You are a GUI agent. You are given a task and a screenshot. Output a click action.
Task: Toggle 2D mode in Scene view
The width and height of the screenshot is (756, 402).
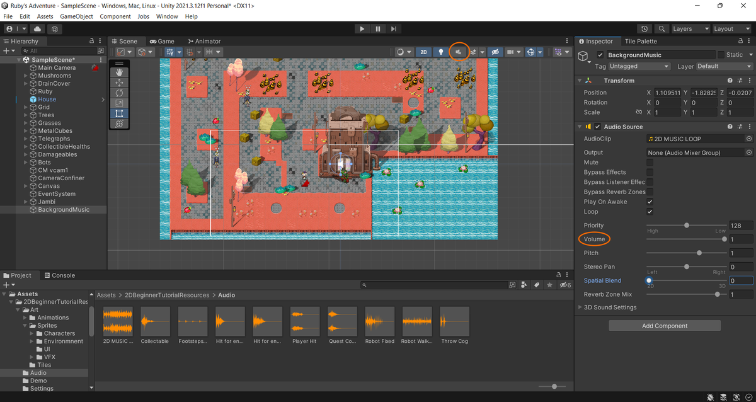click(423, 52)
